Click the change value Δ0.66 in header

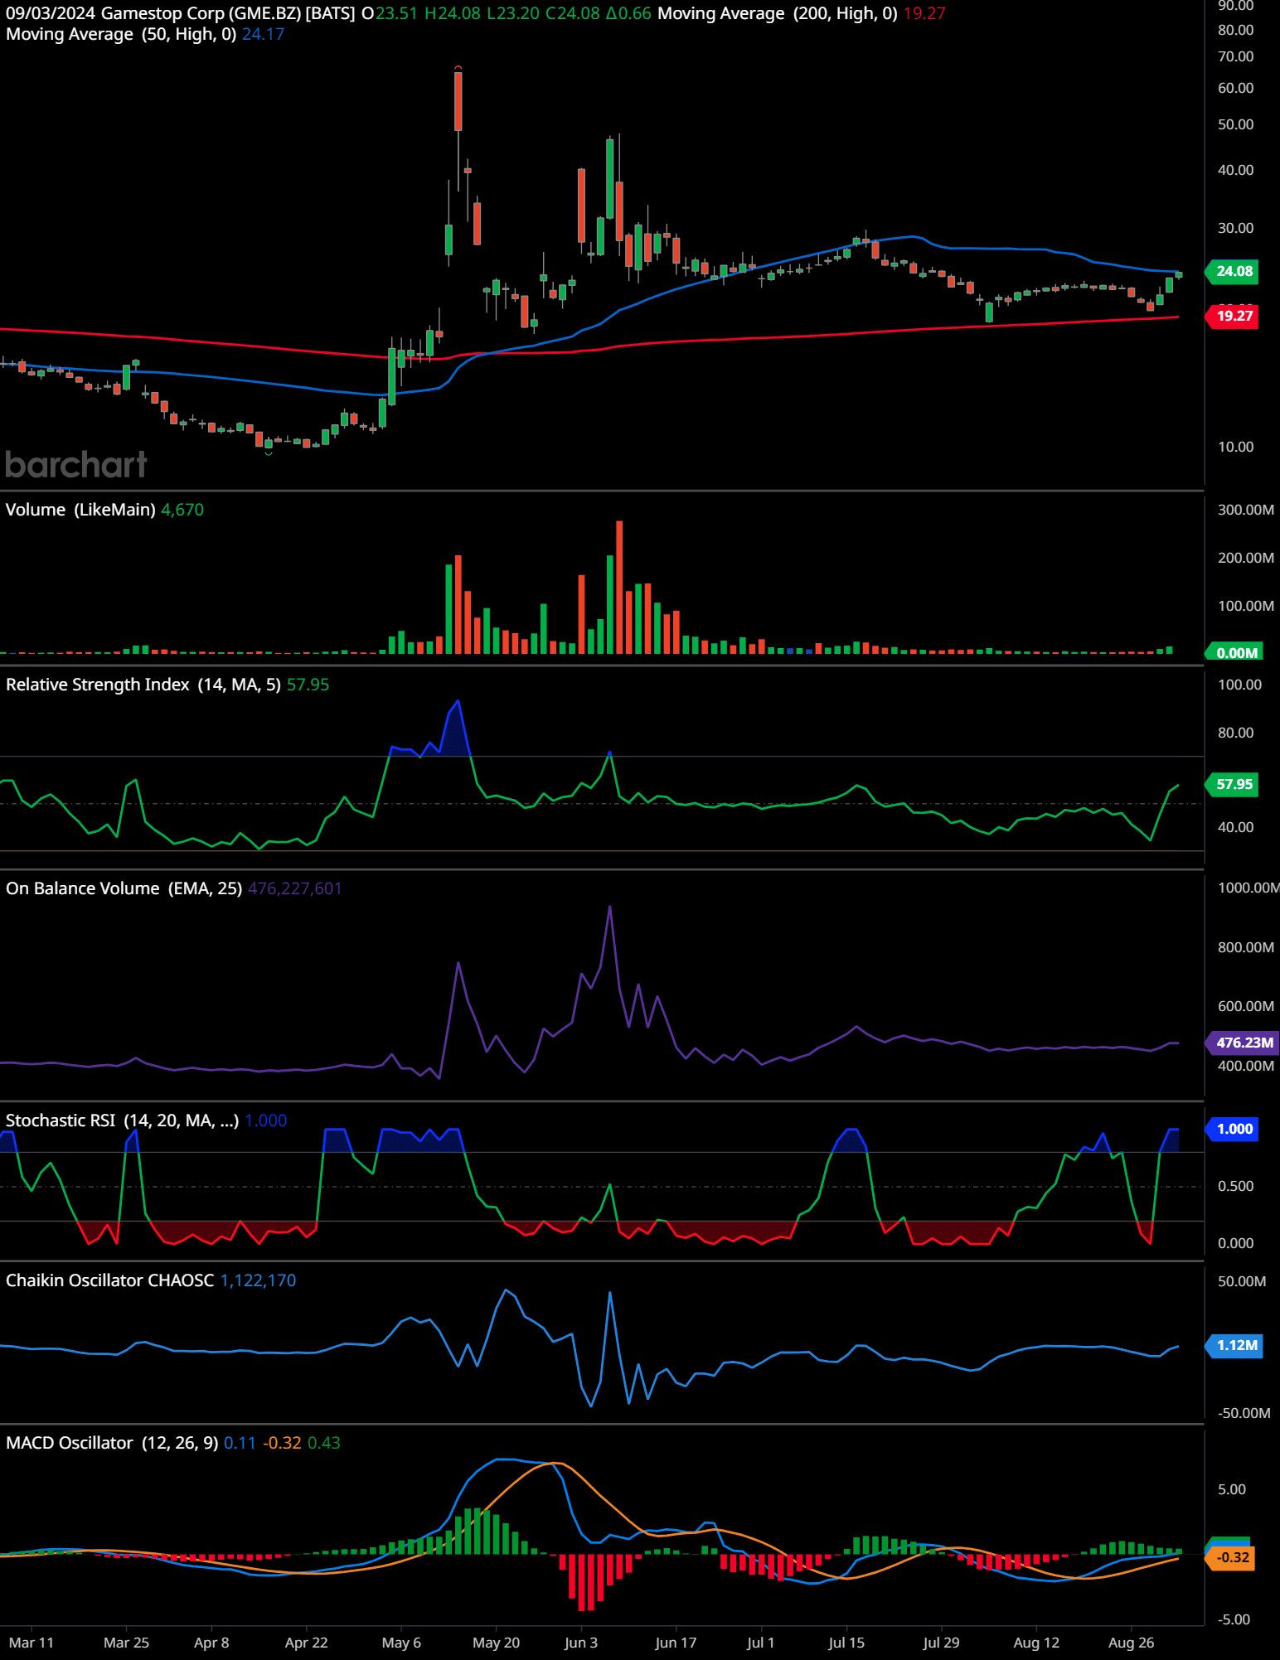(628, 13)
